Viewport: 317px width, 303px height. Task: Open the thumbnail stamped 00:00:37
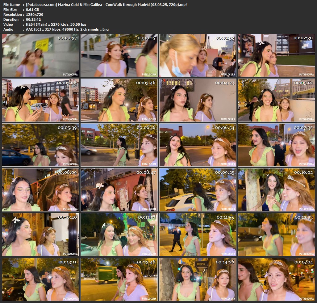[x=40, y=55]
